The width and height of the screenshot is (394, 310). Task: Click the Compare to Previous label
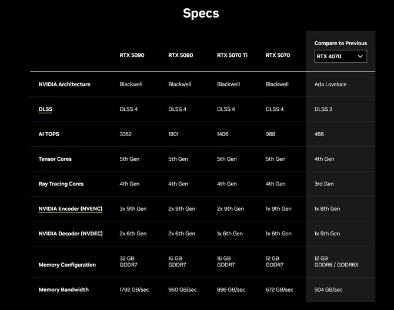[x=340, y=43]
